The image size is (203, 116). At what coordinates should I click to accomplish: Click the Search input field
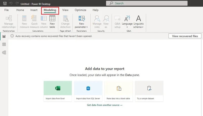(147, 3)
